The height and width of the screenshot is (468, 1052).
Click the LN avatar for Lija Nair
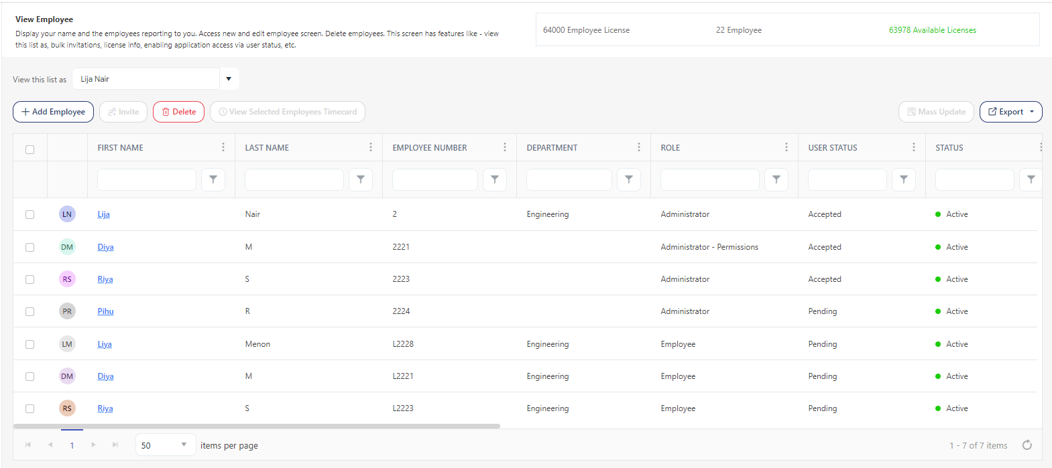[x=67, y=214]
